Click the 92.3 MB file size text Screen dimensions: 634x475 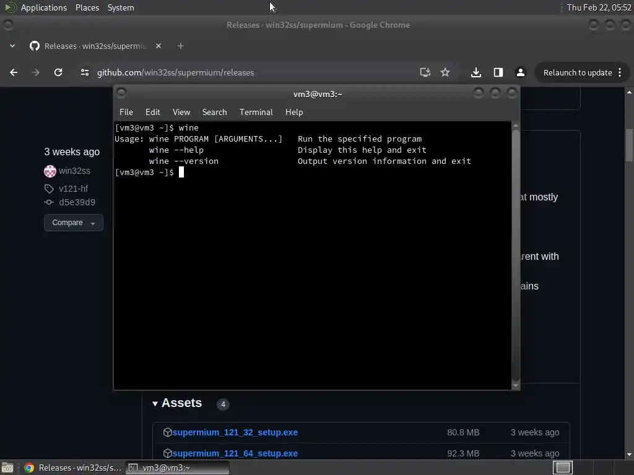[x=463, y=453]
